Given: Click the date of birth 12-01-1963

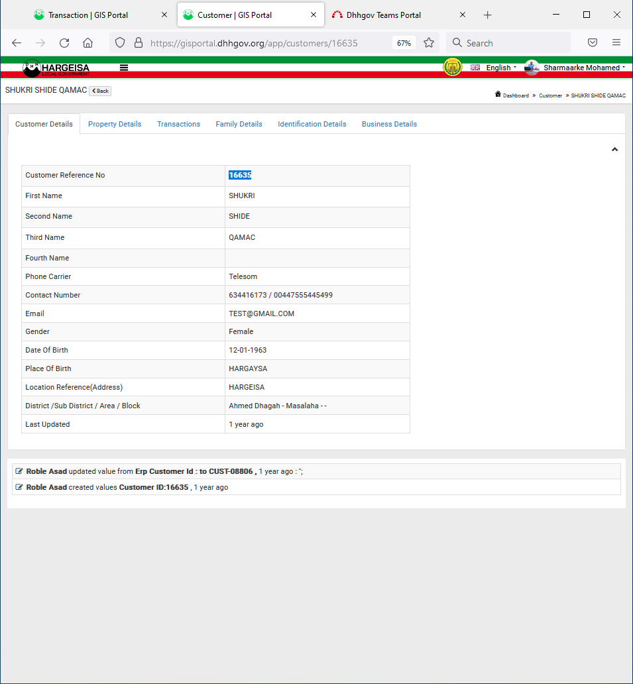Looking at the screenshot, I should 247,351.
